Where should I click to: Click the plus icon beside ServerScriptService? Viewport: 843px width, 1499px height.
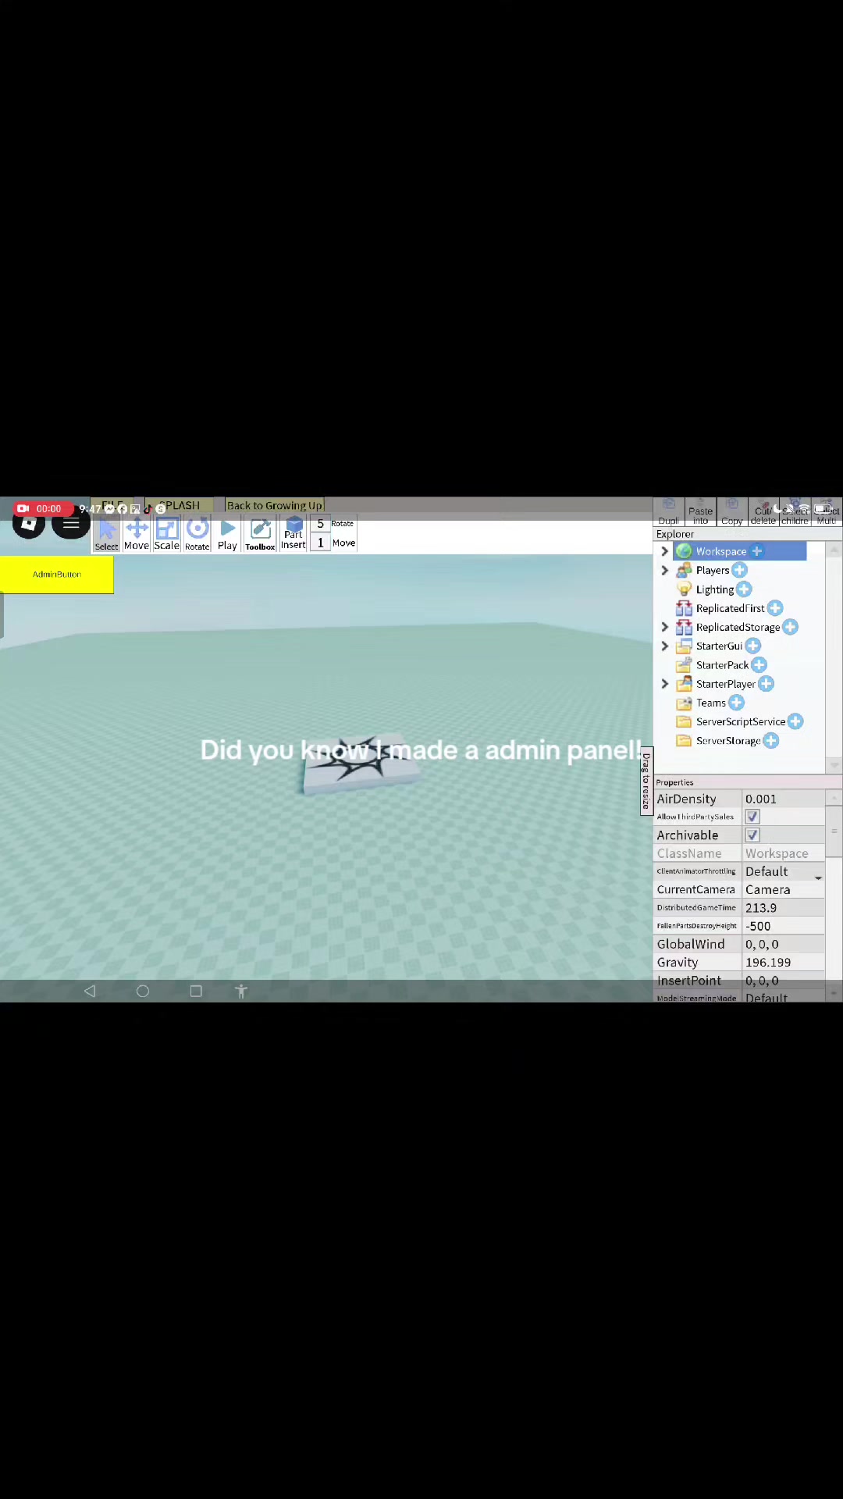coord(795,721)
